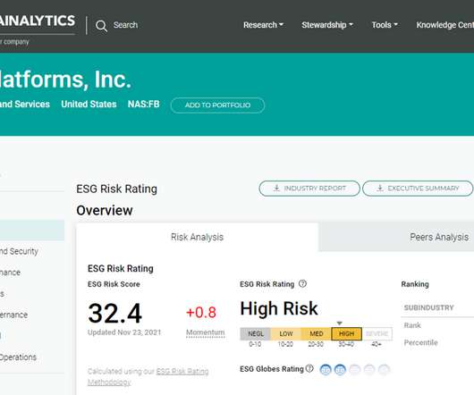Open ESG Risk Rating Methodology link
Screen dimensions: 474x395
coord(182,371)
